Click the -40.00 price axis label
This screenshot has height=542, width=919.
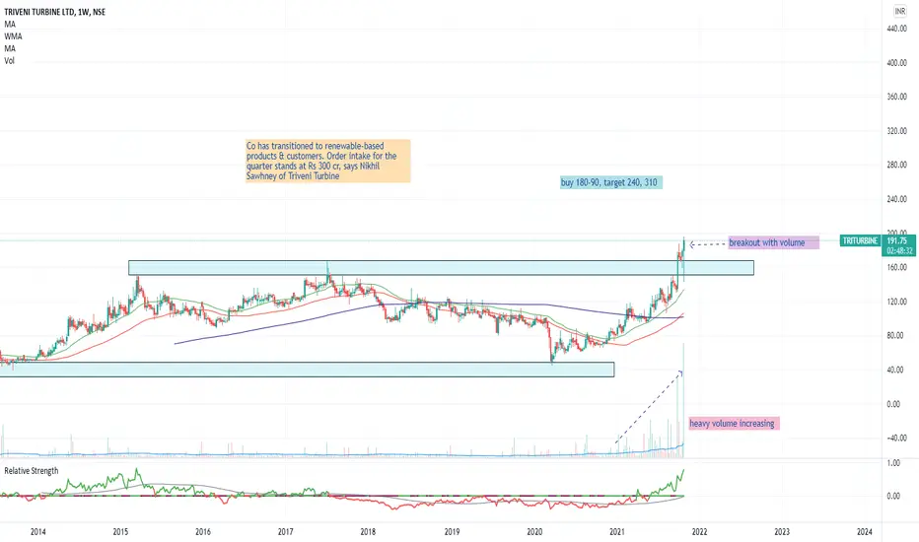[896, 438]
